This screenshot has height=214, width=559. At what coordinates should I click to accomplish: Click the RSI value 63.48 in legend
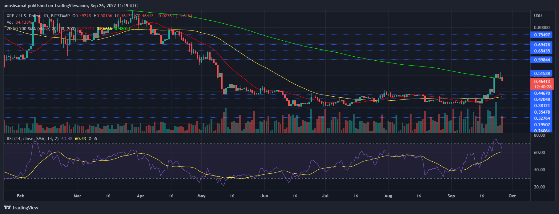(x=67, y=139)
